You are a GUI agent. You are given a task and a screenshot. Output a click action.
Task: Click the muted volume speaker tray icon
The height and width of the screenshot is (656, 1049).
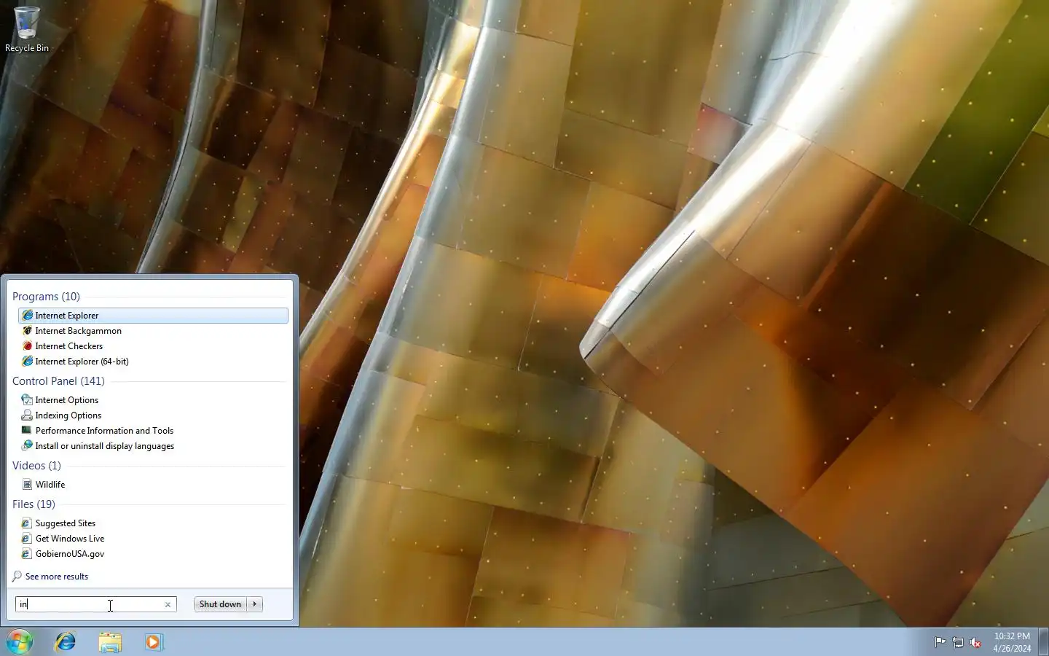point(975,642)
